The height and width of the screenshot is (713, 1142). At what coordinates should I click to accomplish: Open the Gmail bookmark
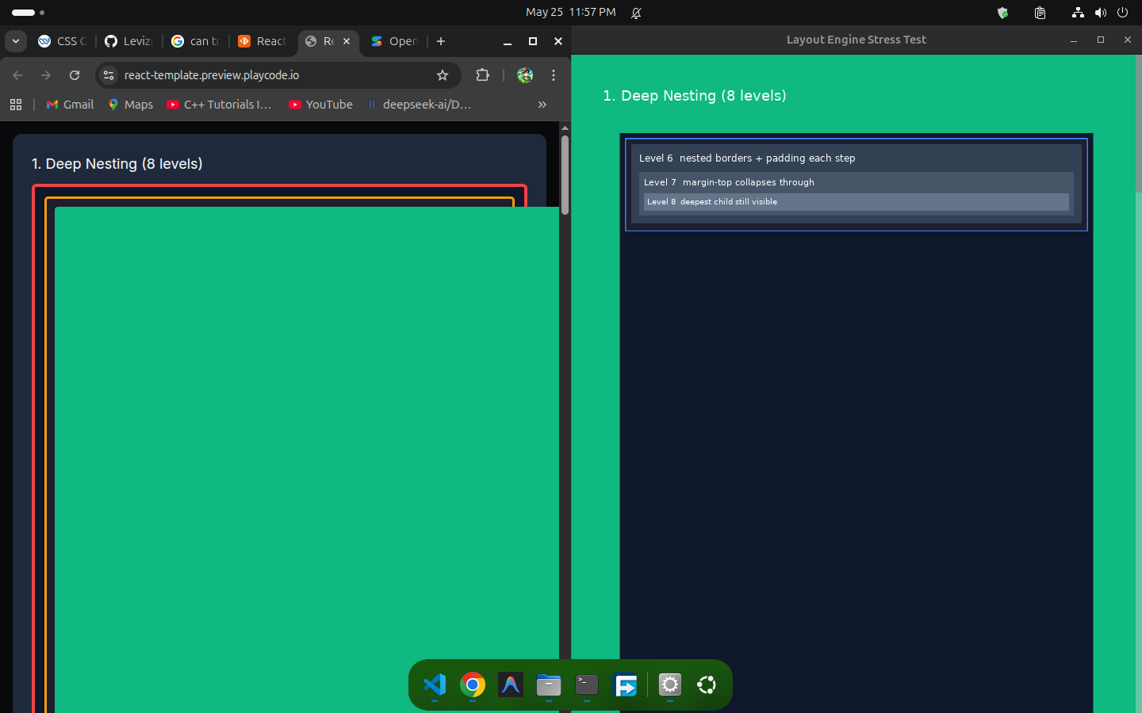coord(70,105)
